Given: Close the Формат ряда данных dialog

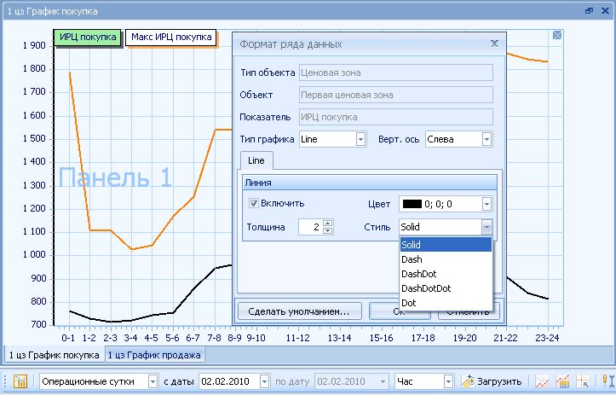Looking at the screenshot, I should (x=493, y=43).
